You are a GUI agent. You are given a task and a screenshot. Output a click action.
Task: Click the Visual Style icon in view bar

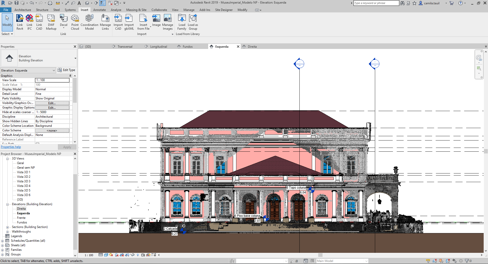click(x=106, y=255)
